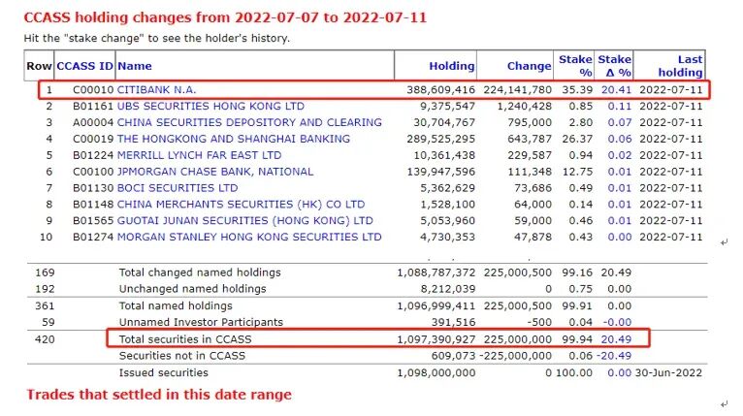Image resolution: width=743 pixels, height=416 pixels.
Task: Select Citibank change value 224,141,780
Action: (517, 89)
